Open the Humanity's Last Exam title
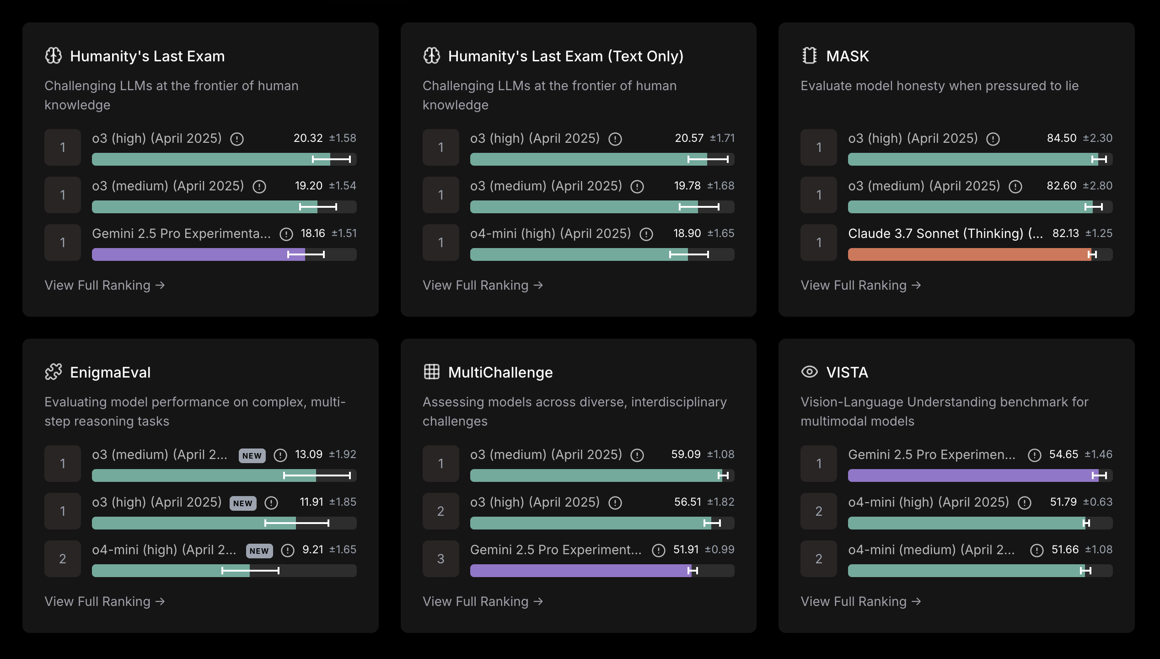This screenshot has height=659, width=1160. coord(147,56)
